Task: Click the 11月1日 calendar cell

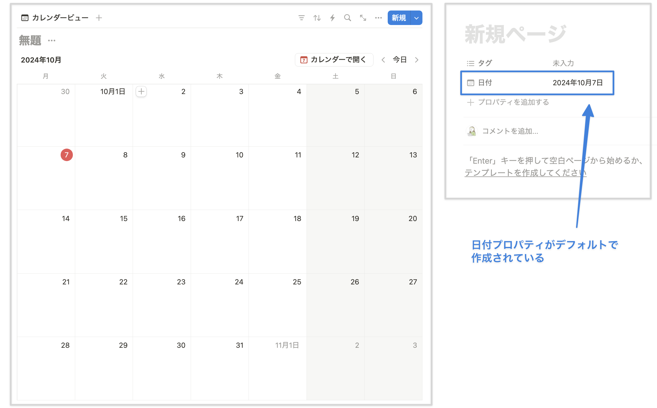Action: coord(278,369)
